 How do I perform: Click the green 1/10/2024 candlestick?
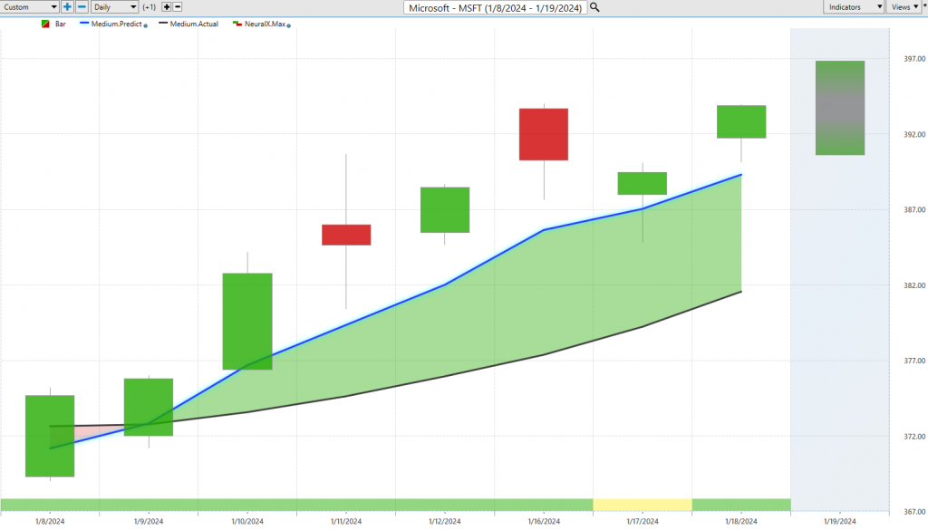pos(247,321)
